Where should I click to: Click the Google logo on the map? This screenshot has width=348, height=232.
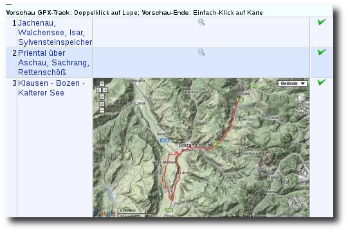(x=105, y=213)
